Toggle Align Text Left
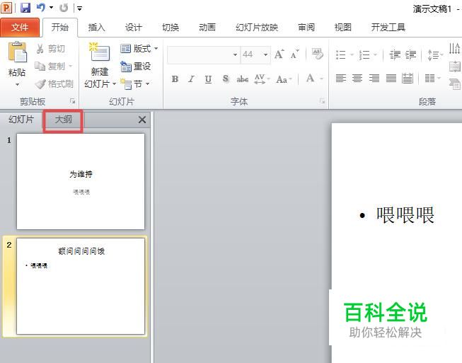Viewport: 462px width, 363px height. click(340, 78)
